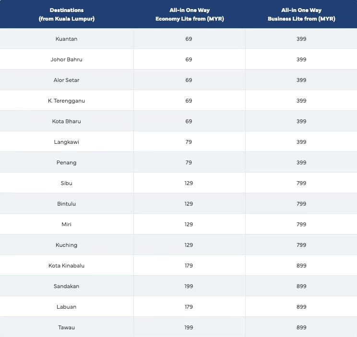
Task: Click the Business Lite from (MYR) header
Action: coord(301,14)
